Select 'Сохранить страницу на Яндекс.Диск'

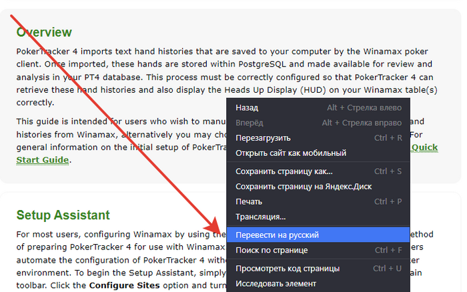pyautogui.click(x=318, y=187)
